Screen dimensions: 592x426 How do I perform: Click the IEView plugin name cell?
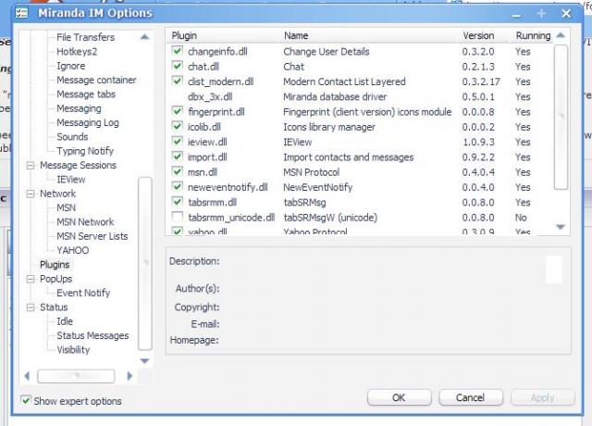tap(298, 142)
